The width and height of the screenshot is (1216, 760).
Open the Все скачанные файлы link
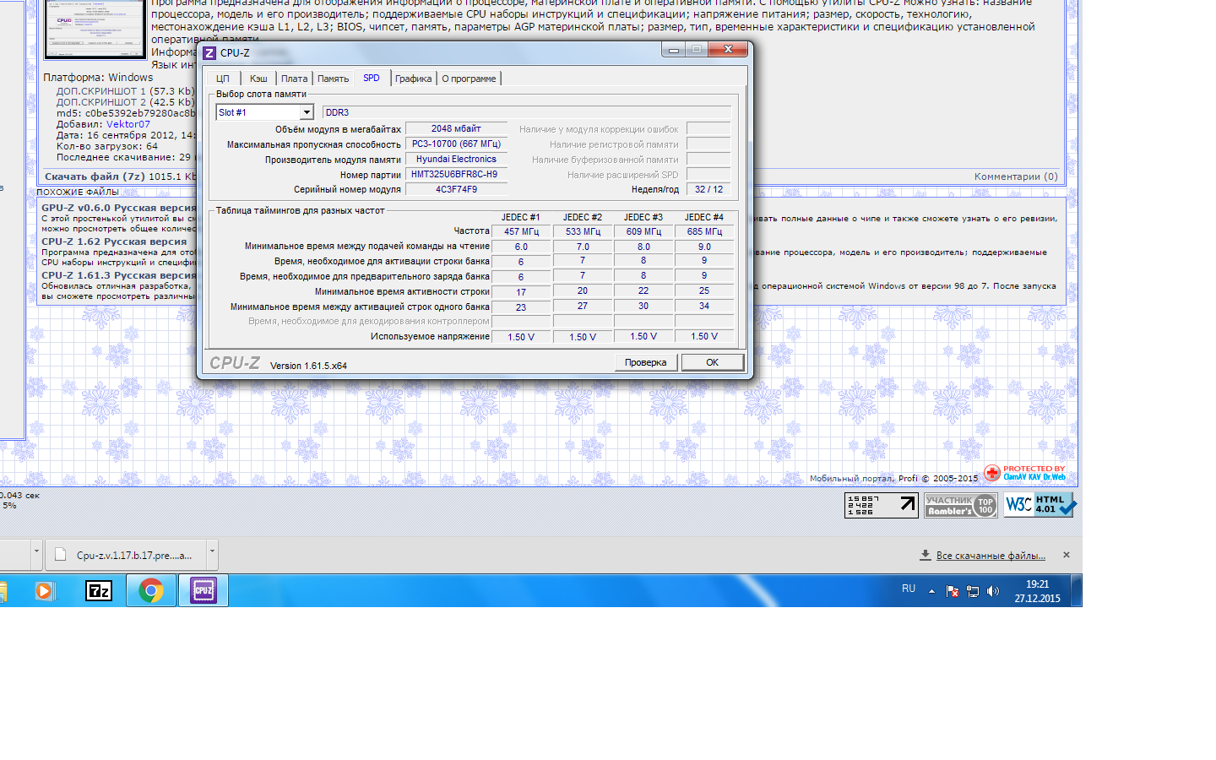pos(990,555)
